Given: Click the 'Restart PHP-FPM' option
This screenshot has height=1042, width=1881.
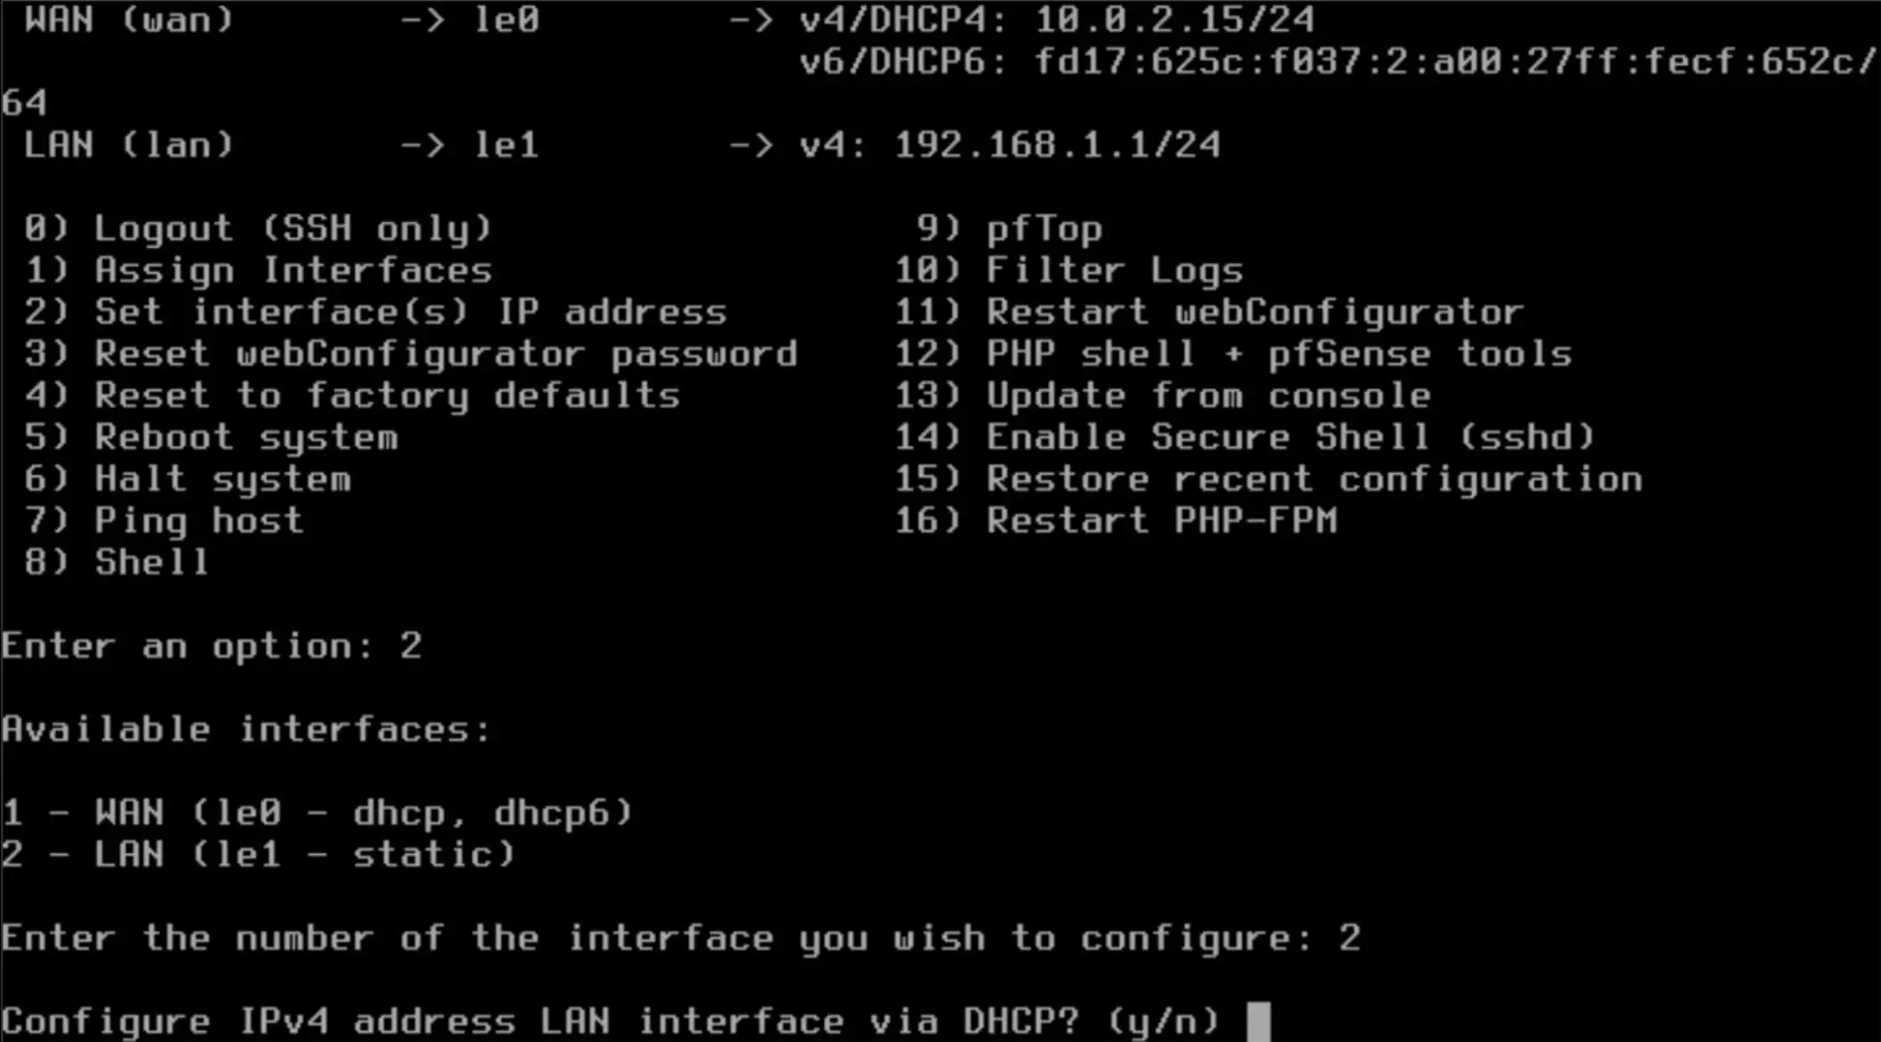Looking at the screenshot, I should pos(1162,521).
